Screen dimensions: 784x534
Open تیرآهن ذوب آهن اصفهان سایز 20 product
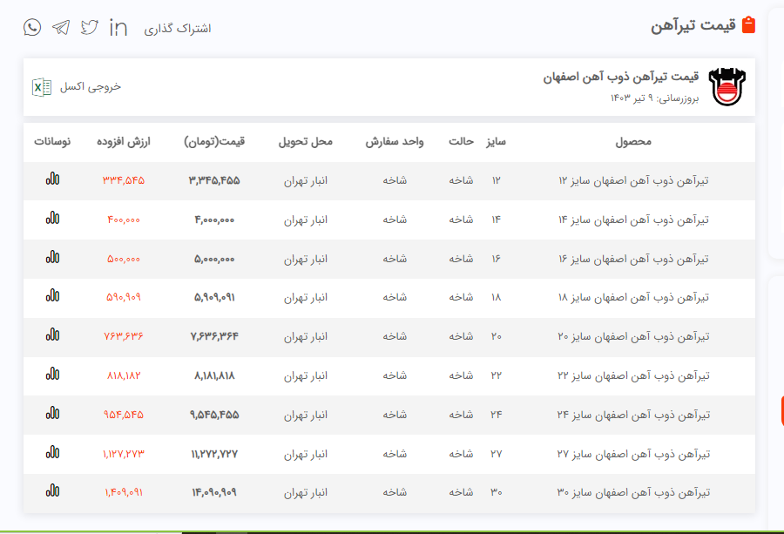pyautogui.click(x=633, y=336)
